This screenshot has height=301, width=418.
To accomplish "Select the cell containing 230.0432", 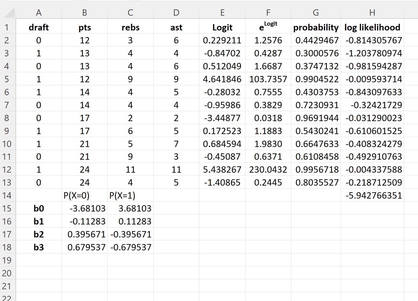I will (x=268, y=169).
